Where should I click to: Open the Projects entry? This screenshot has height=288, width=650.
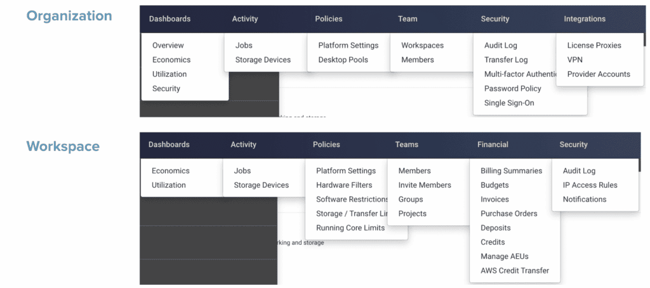(x=413, y=214)
